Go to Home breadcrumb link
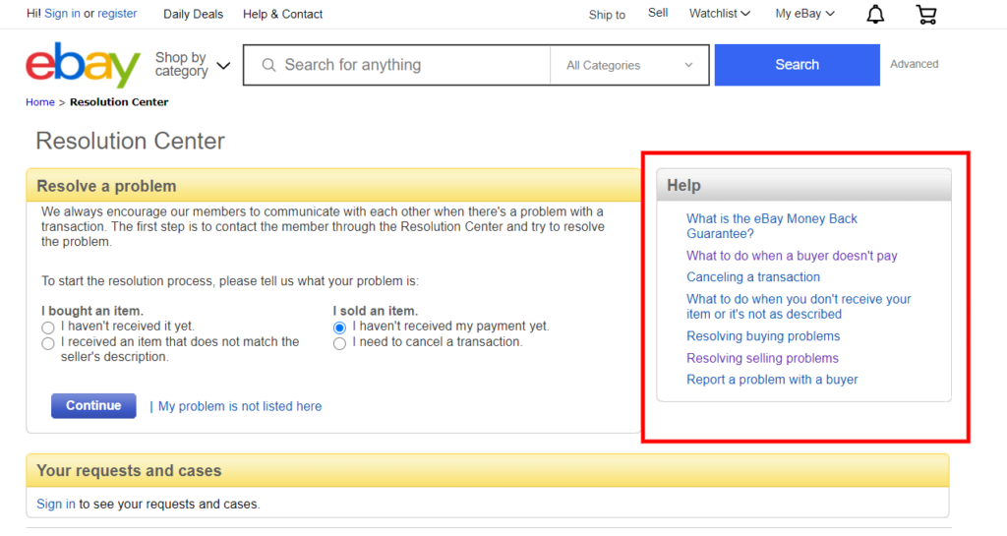1007x536 pixels. click(x=39, y=102)
